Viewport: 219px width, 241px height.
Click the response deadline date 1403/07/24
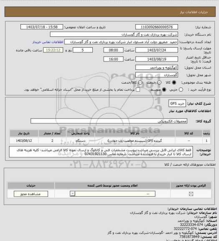point(157,50)
